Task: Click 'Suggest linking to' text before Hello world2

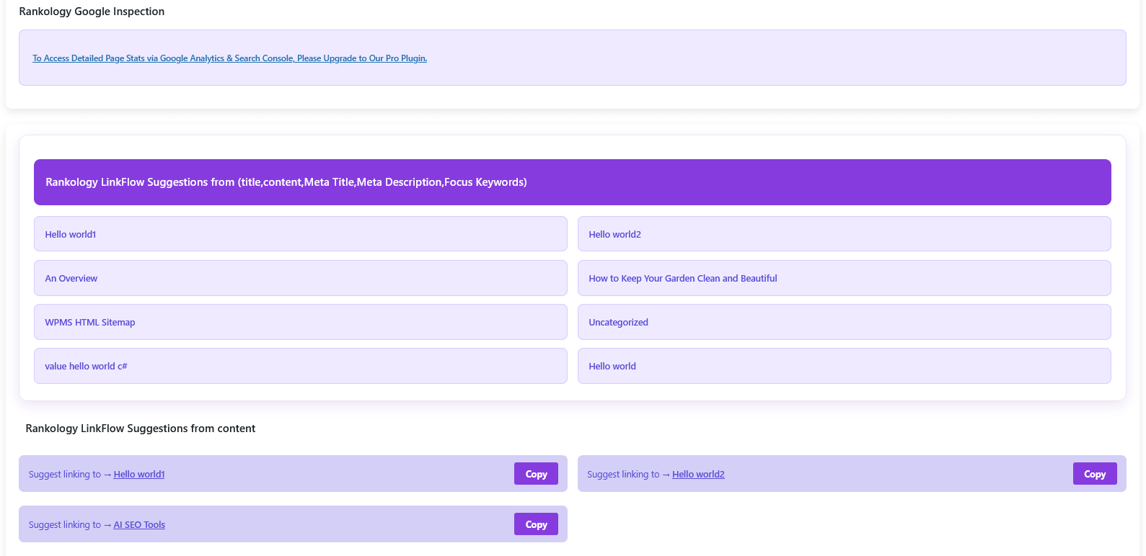Action: click(623, 475)
